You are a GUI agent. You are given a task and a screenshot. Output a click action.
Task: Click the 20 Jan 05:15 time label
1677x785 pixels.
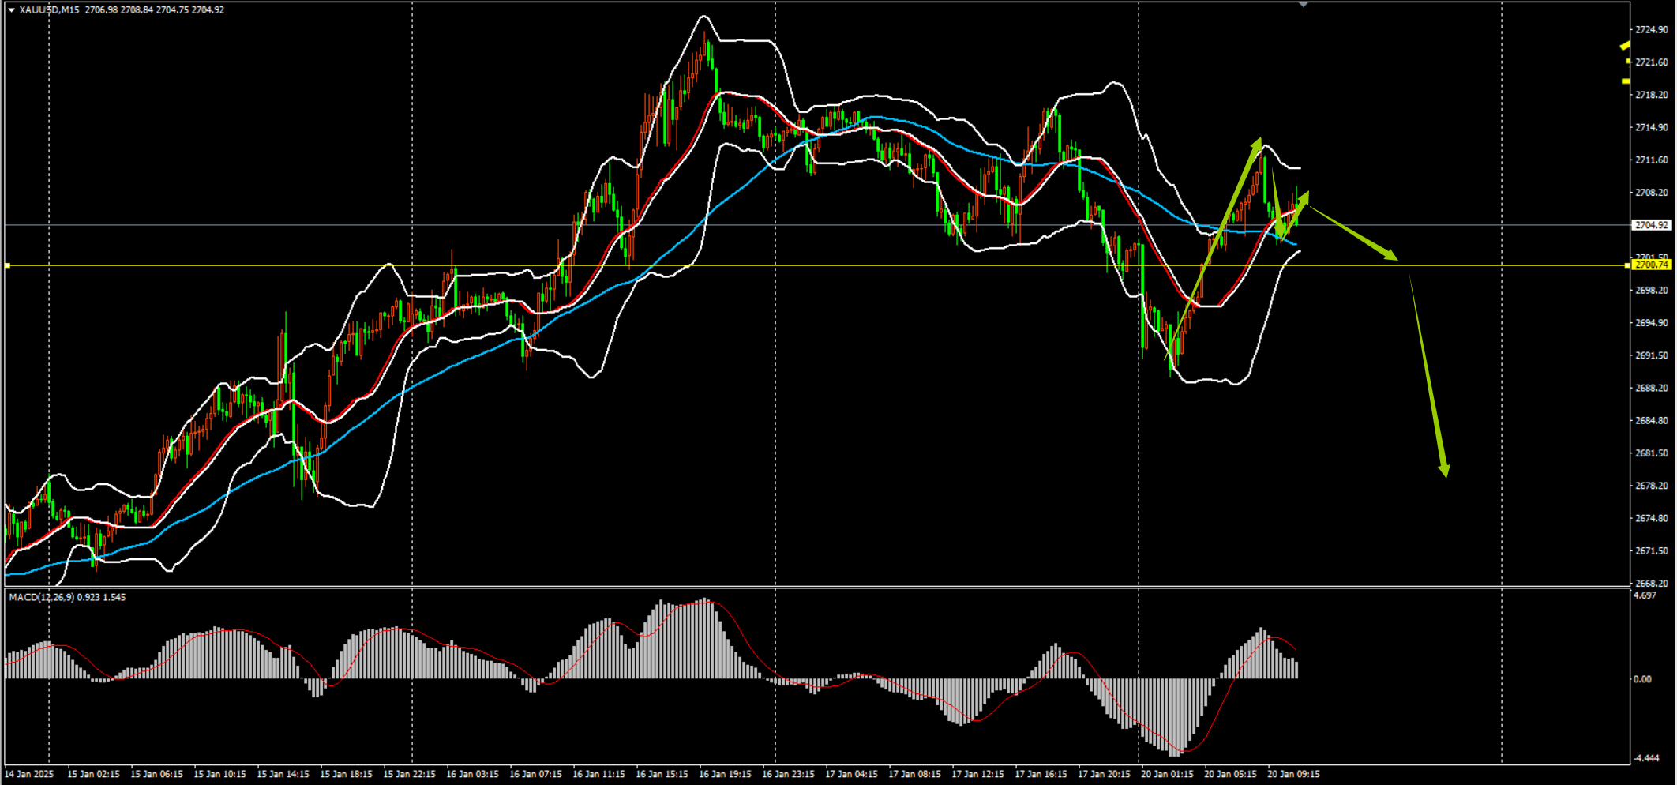[1230, 774]
